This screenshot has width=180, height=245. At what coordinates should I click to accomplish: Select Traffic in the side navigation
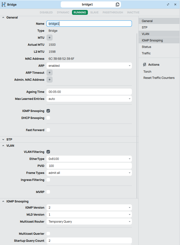(x=146, y=53)
